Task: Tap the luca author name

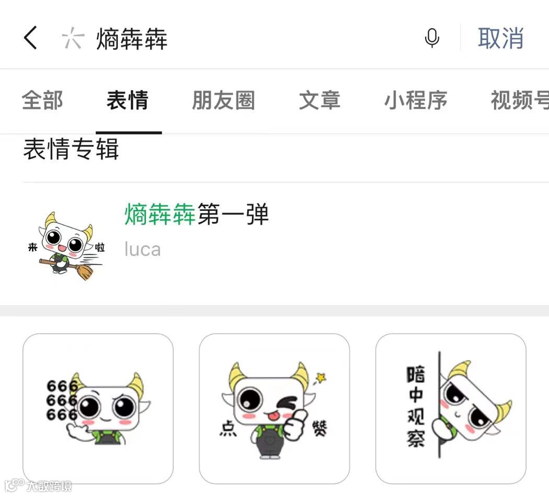Action: click(143, 250)
